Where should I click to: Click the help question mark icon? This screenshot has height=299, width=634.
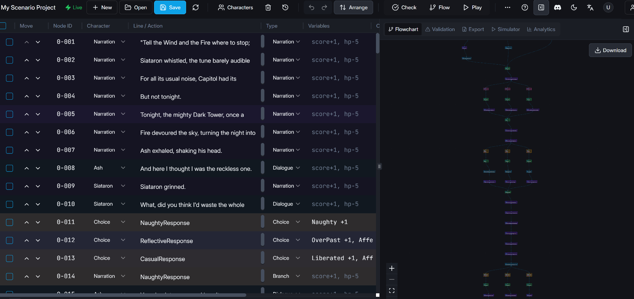tap(525, 8)
